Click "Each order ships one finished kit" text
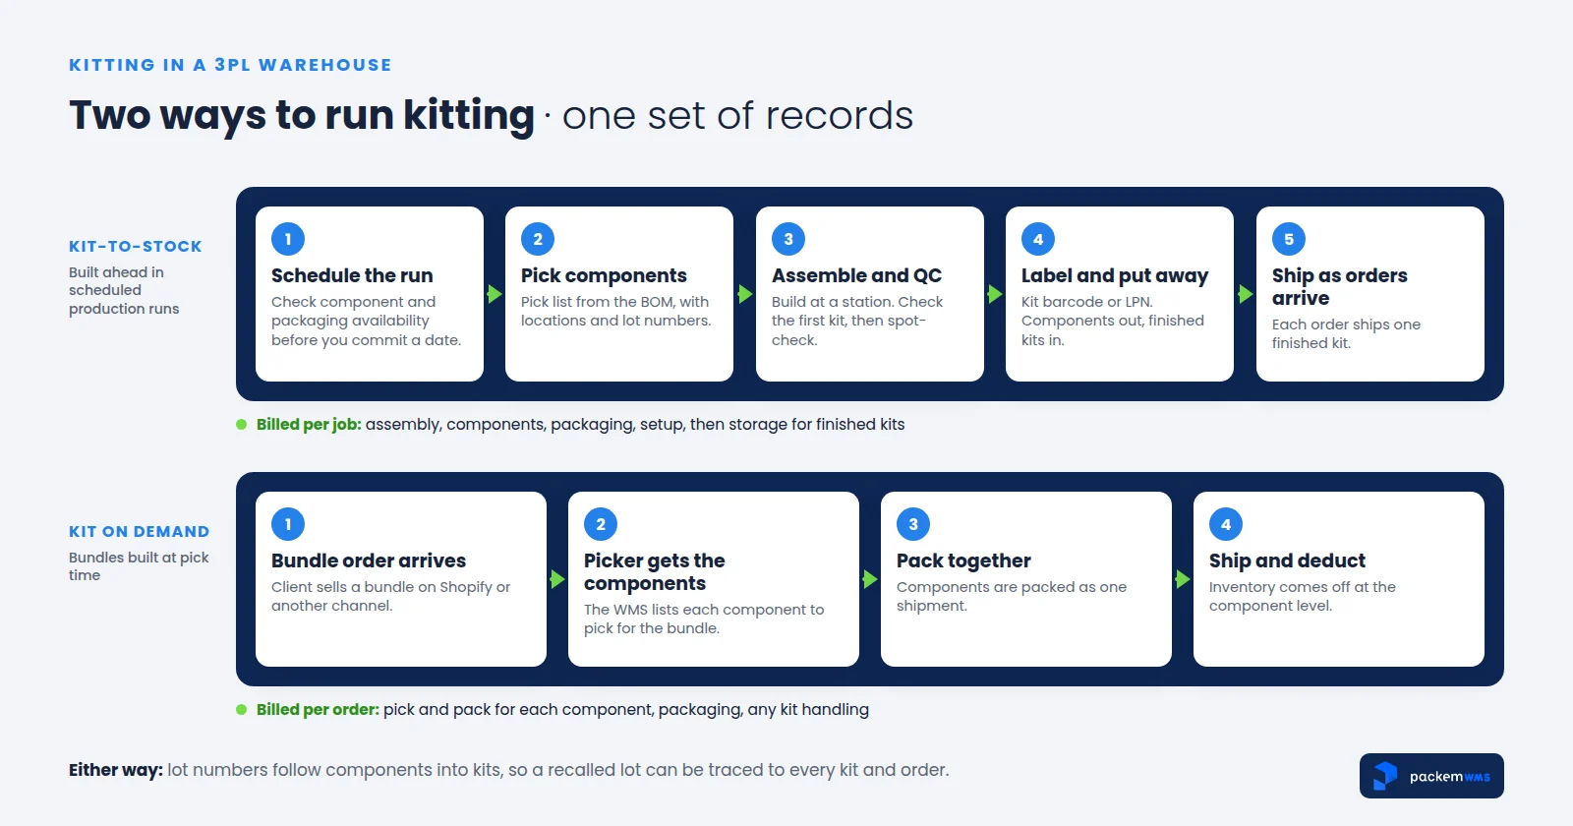The image size is (1573, 826). pos(1346,333)
